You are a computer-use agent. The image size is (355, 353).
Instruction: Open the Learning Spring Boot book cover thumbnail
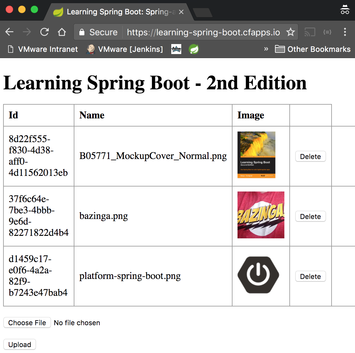click(x=256, y=155)
